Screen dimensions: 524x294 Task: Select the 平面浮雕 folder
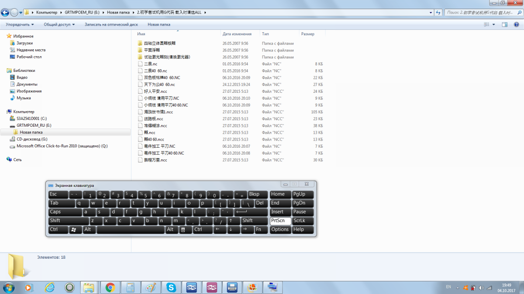click(152, 50)
